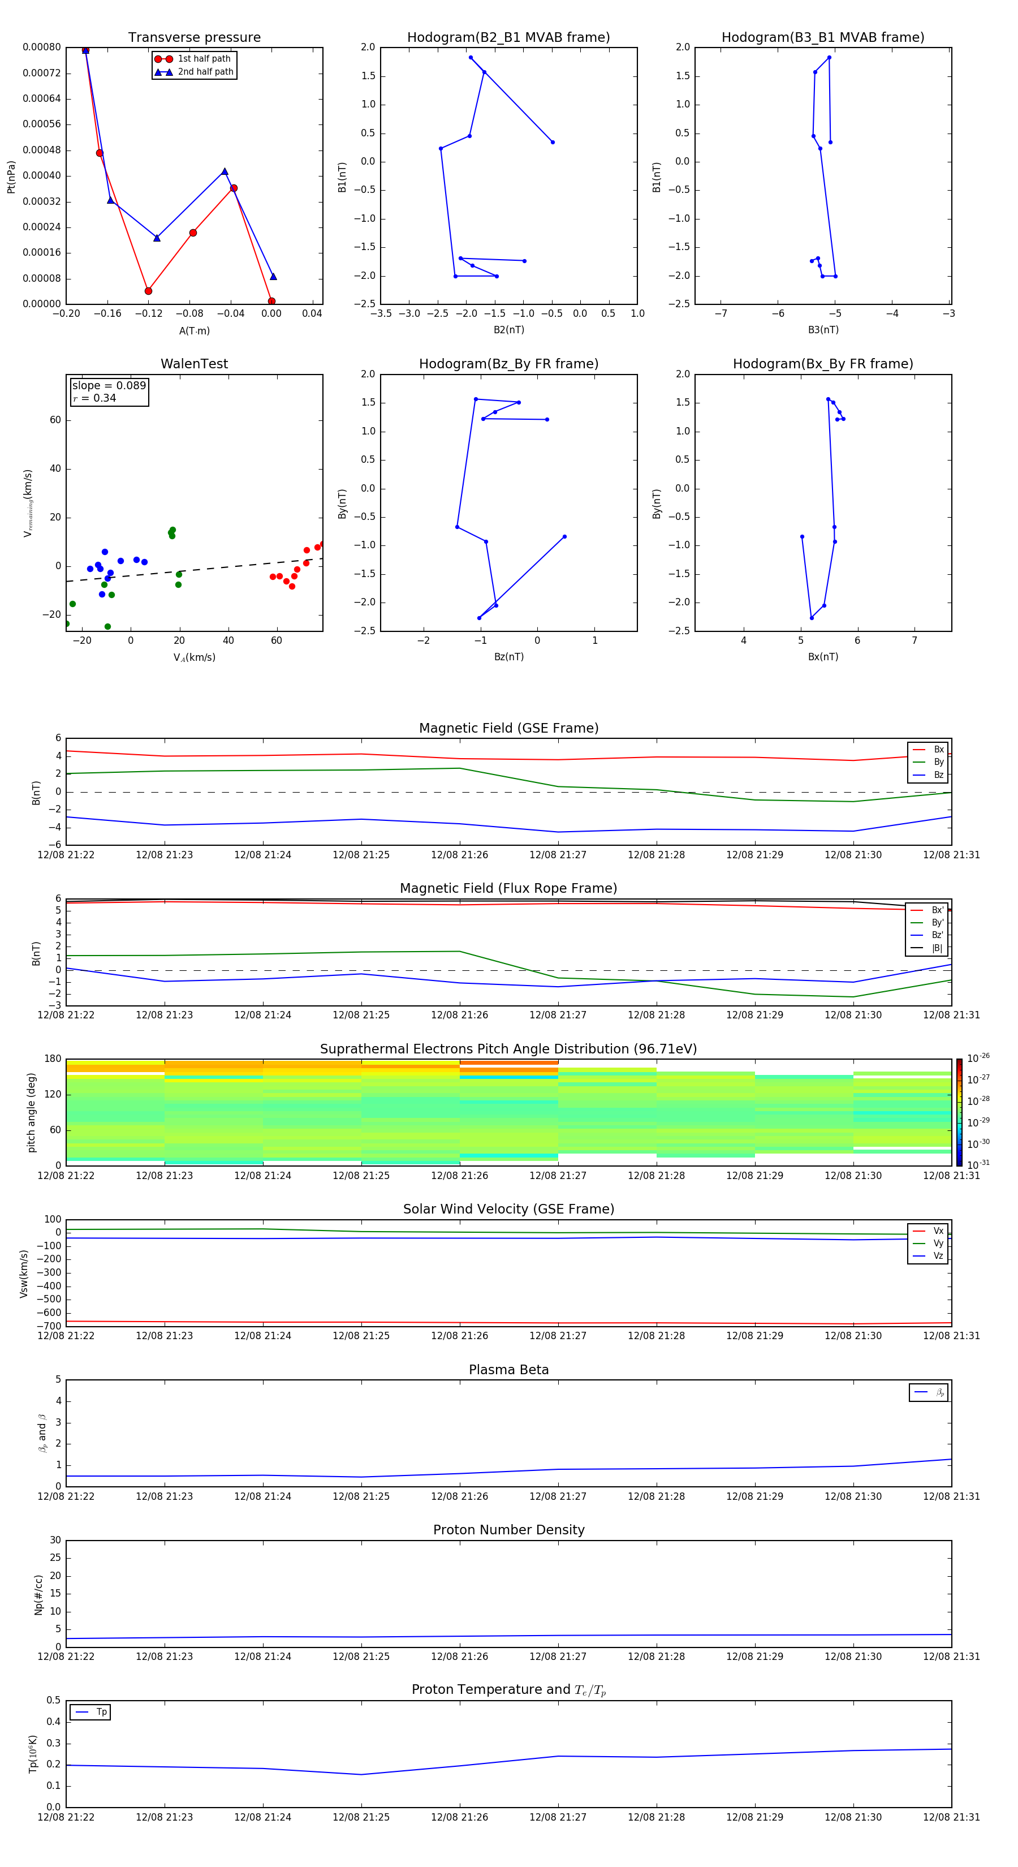Click the 'Transverse pressure' plot title
The width and height of the screenshot is (1018, 1867).
[194, 37]
